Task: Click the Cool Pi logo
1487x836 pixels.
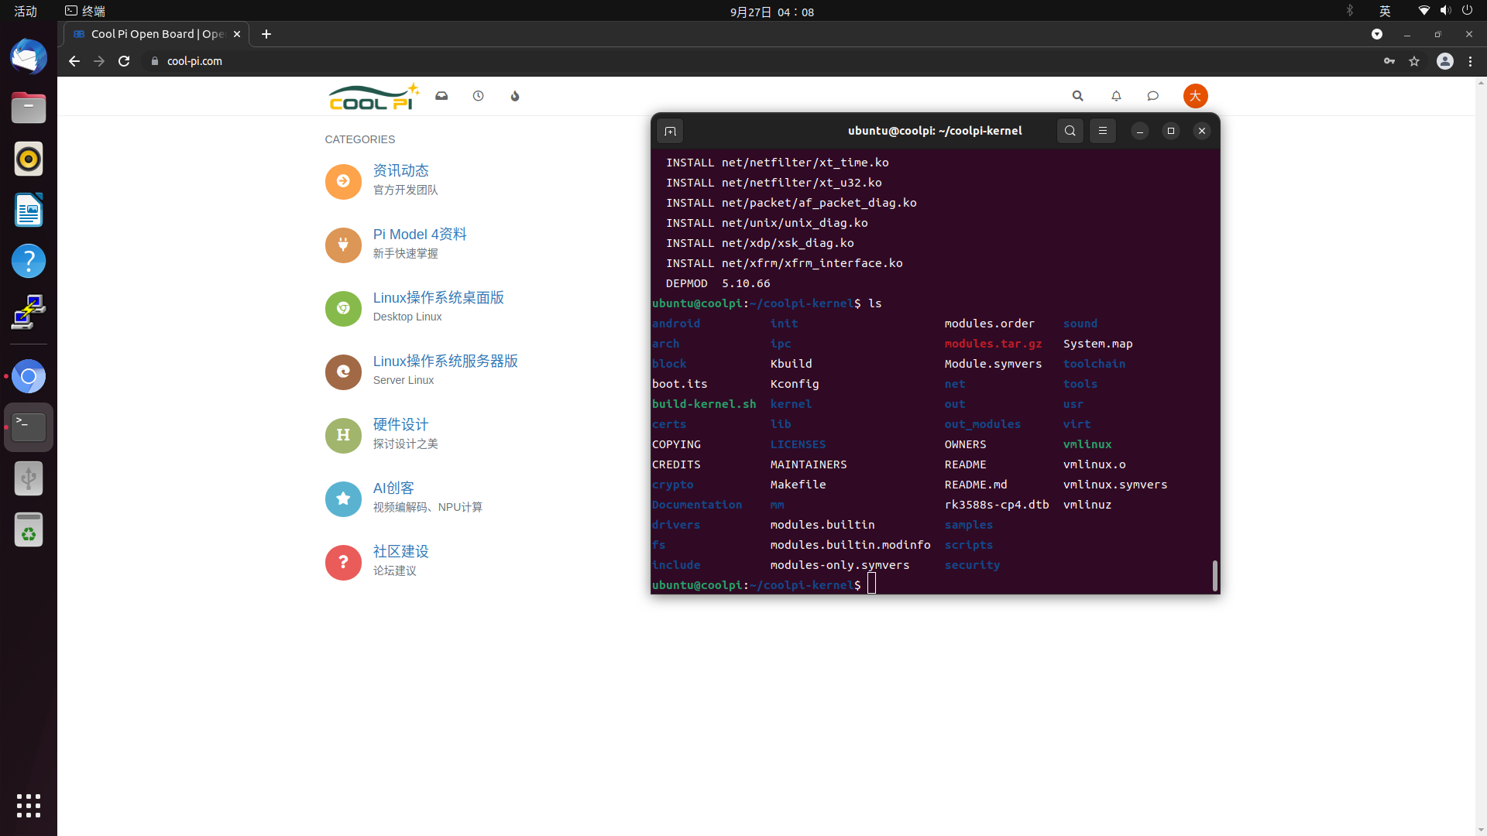Action: pyautogui.click(x=373, y=97)
